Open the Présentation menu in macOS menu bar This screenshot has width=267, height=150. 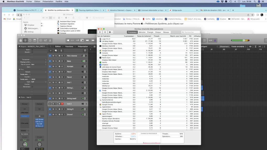[x=48, y=1]
